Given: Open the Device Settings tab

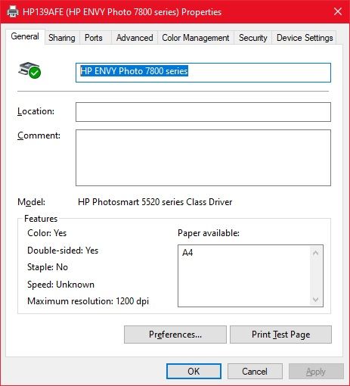Looking at the screenshot, I should click(x=305, y=38).
